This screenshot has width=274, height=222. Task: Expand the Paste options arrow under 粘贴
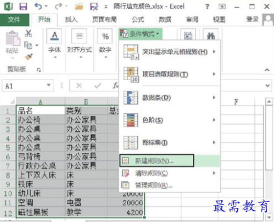(13, 58)
